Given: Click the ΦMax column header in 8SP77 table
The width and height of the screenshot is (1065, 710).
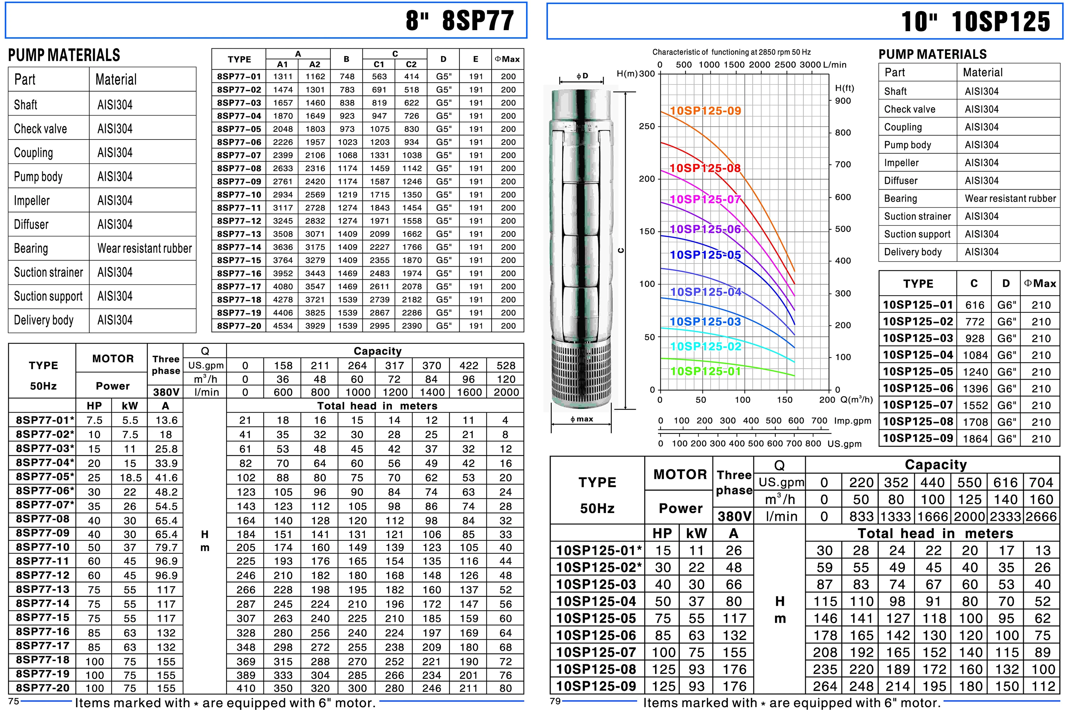Looking at the screenshot, I should point(507,59).
